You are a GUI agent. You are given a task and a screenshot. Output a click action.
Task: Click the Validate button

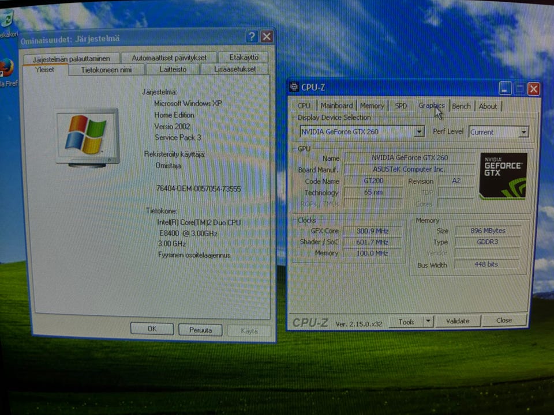pyautogui.click(x=458, y=321)
